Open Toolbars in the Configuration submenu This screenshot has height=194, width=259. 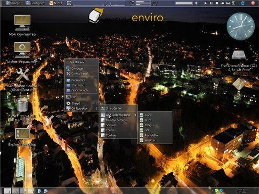(118, 136)
